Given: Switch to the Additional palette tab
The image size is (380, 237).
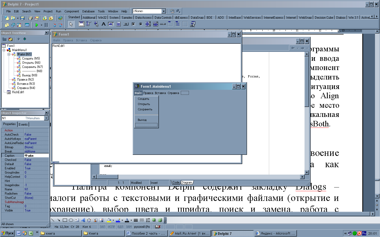Looking at the screenshot, I should tap(89, 18).
